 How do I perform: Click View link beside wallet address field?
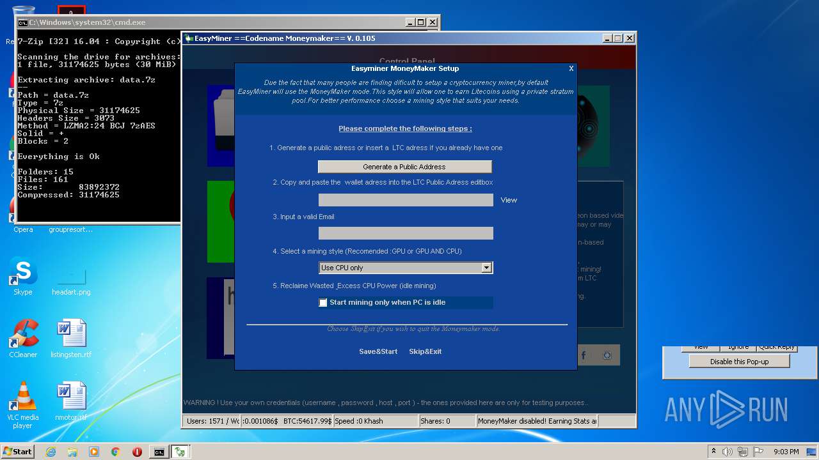click(509, 200)
